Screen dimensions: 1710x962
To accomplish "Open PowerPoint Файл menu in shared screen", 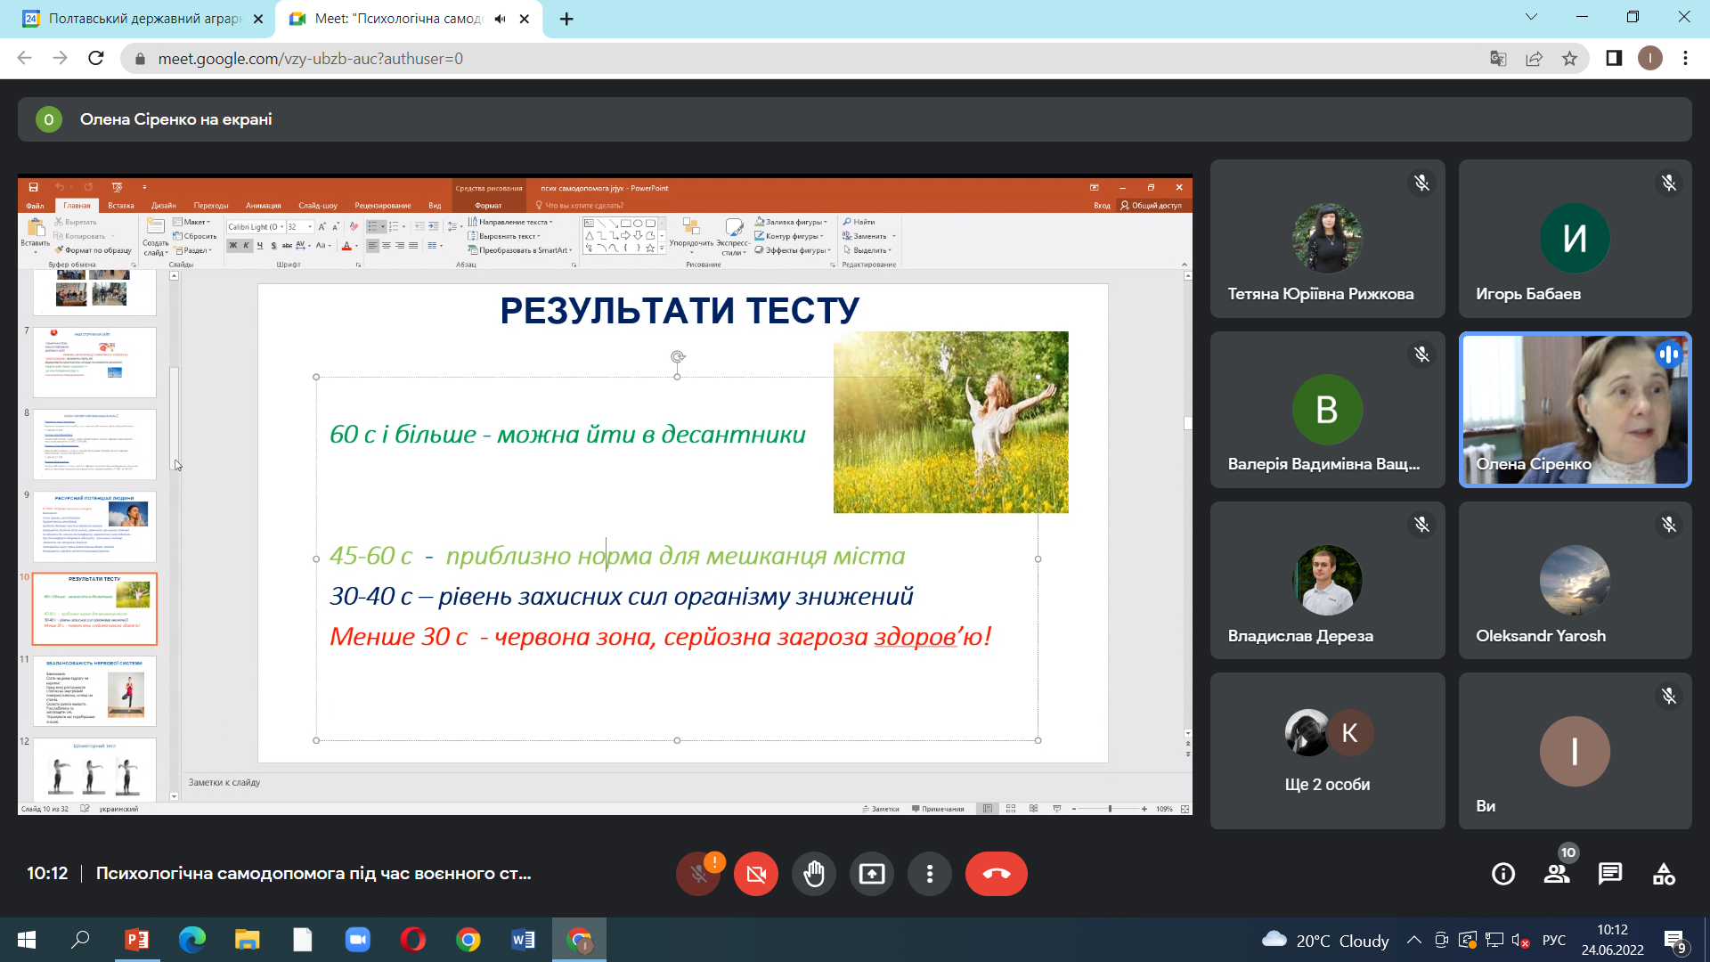I will tap(35, 205).
